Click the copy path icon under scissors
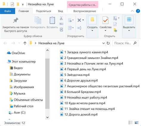141x126 pixels. tap(61, 24)
